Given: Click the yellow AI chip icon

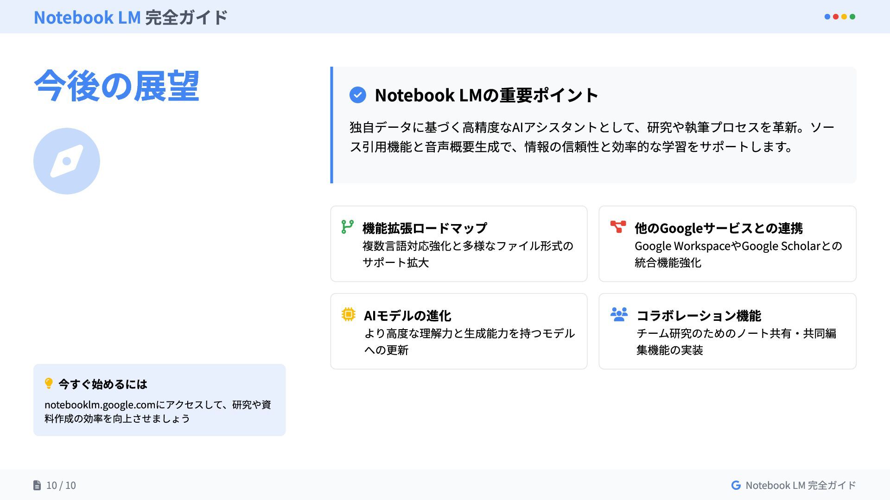Looking at the screenshot, I should 348,314.
